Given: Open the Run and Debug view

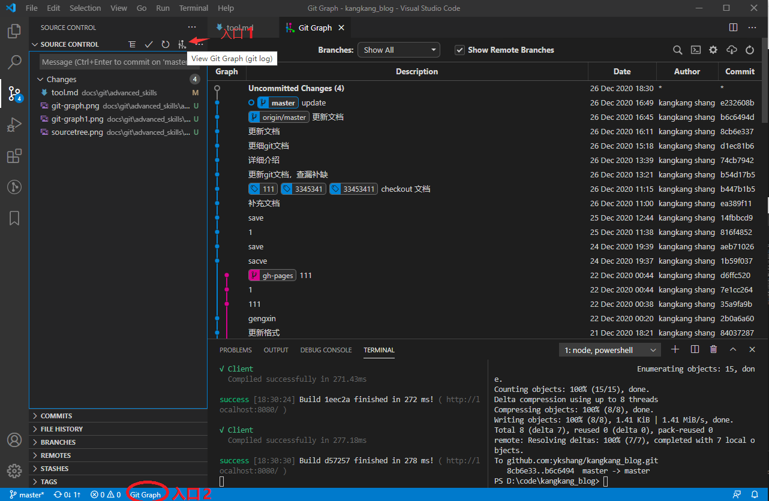Looking at the screenshot, I should tap(14, 125).
